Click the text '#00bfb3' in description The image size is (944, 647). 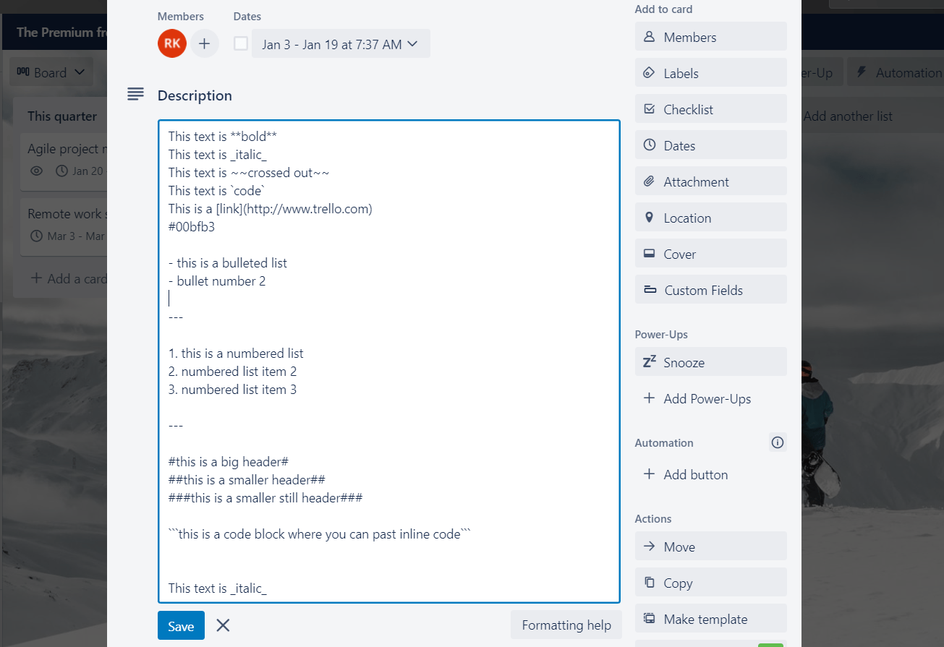192,226
